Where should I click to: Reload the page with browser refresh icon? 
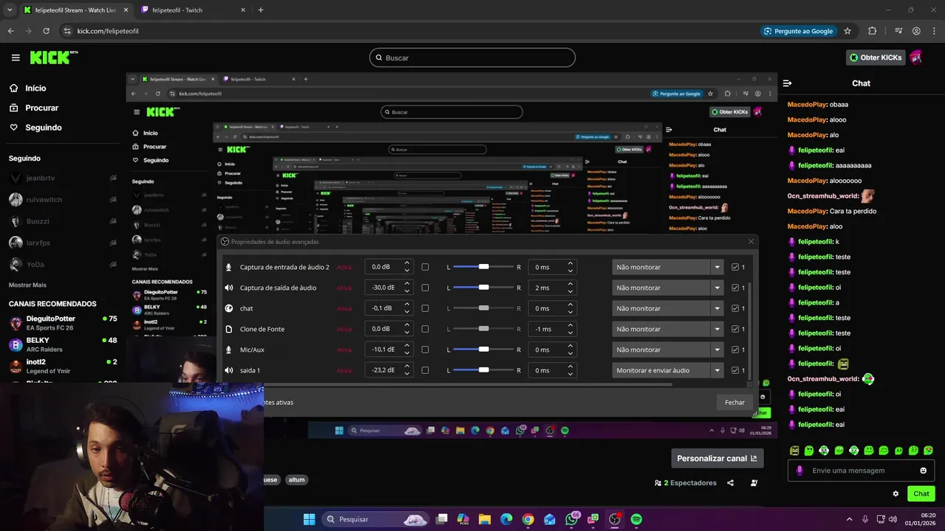point(47,31)
